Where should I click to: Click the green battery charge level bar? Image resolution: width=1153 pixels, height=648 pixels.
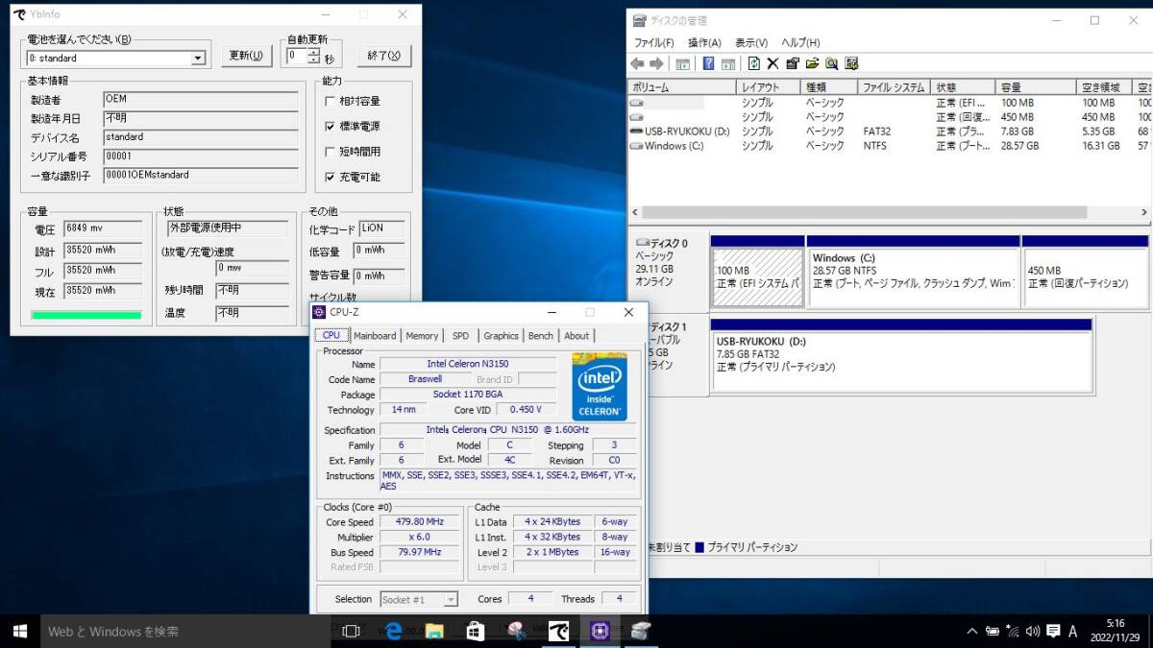pyautogui.click(x=86, y=314)
